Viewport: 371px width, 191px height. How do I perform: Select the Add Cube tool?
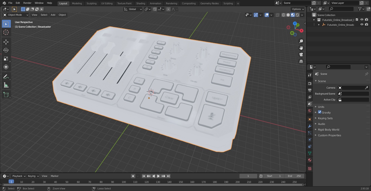coord(6,95)
